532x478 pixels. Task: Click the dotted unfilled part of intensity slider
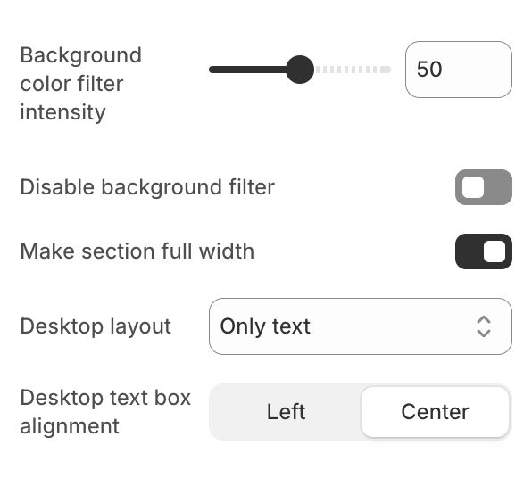353,70
